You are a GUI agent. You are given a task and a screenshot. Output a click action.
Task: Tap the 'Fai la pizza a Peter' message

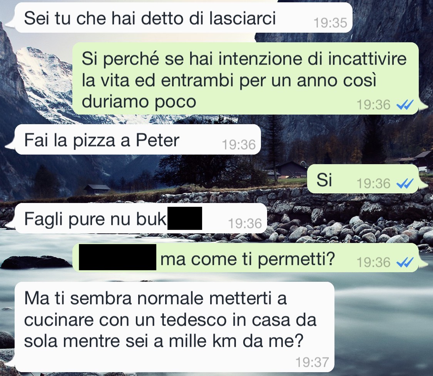tap(138, 140)
